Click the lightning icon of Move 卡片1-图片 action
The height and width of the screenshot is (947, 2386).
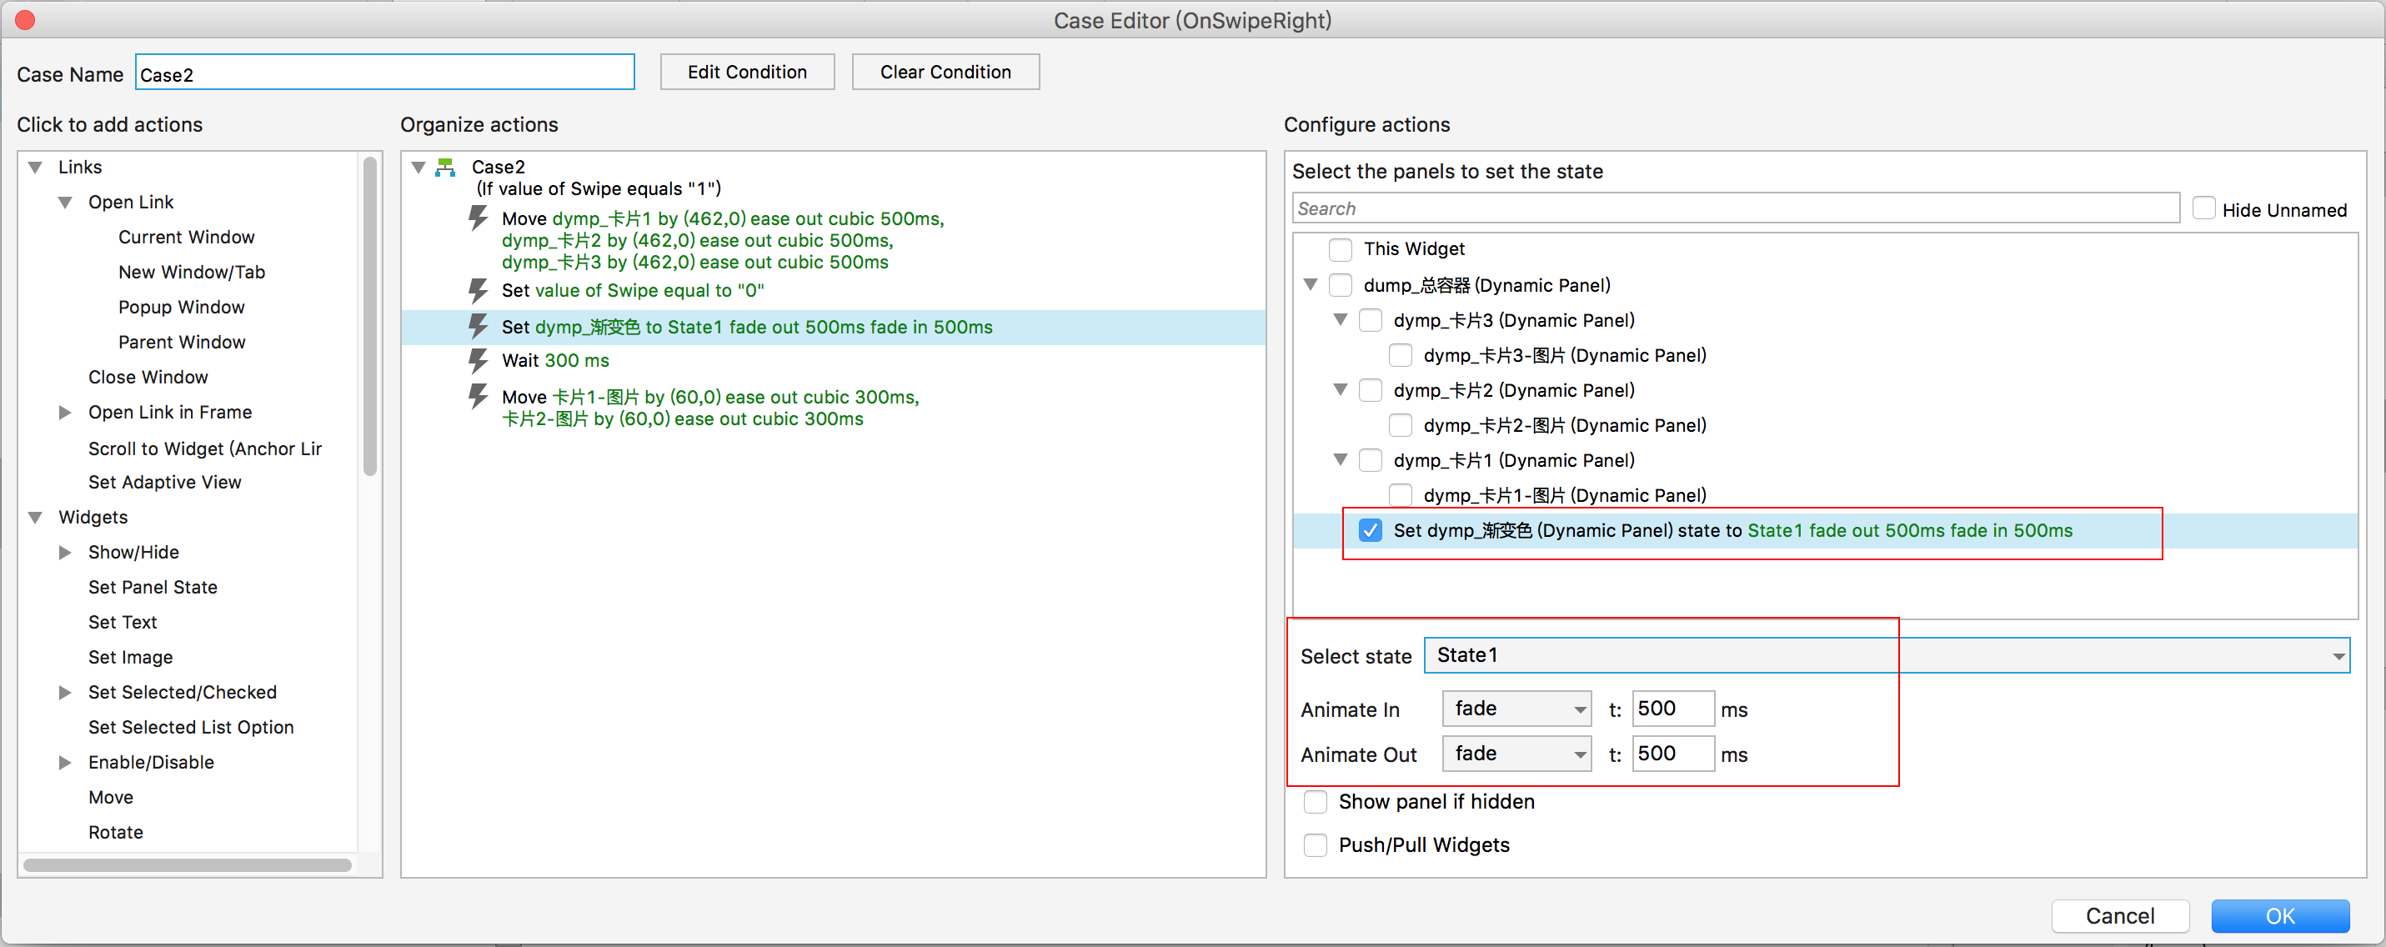tap(478, 397)
